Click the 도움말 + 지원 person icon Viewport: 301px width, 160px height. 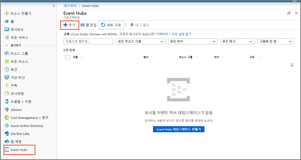(7, 101)
